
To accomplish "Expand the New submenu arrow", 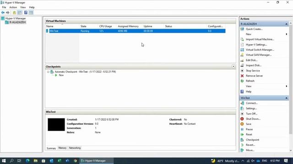I will [x=287, y=34].
